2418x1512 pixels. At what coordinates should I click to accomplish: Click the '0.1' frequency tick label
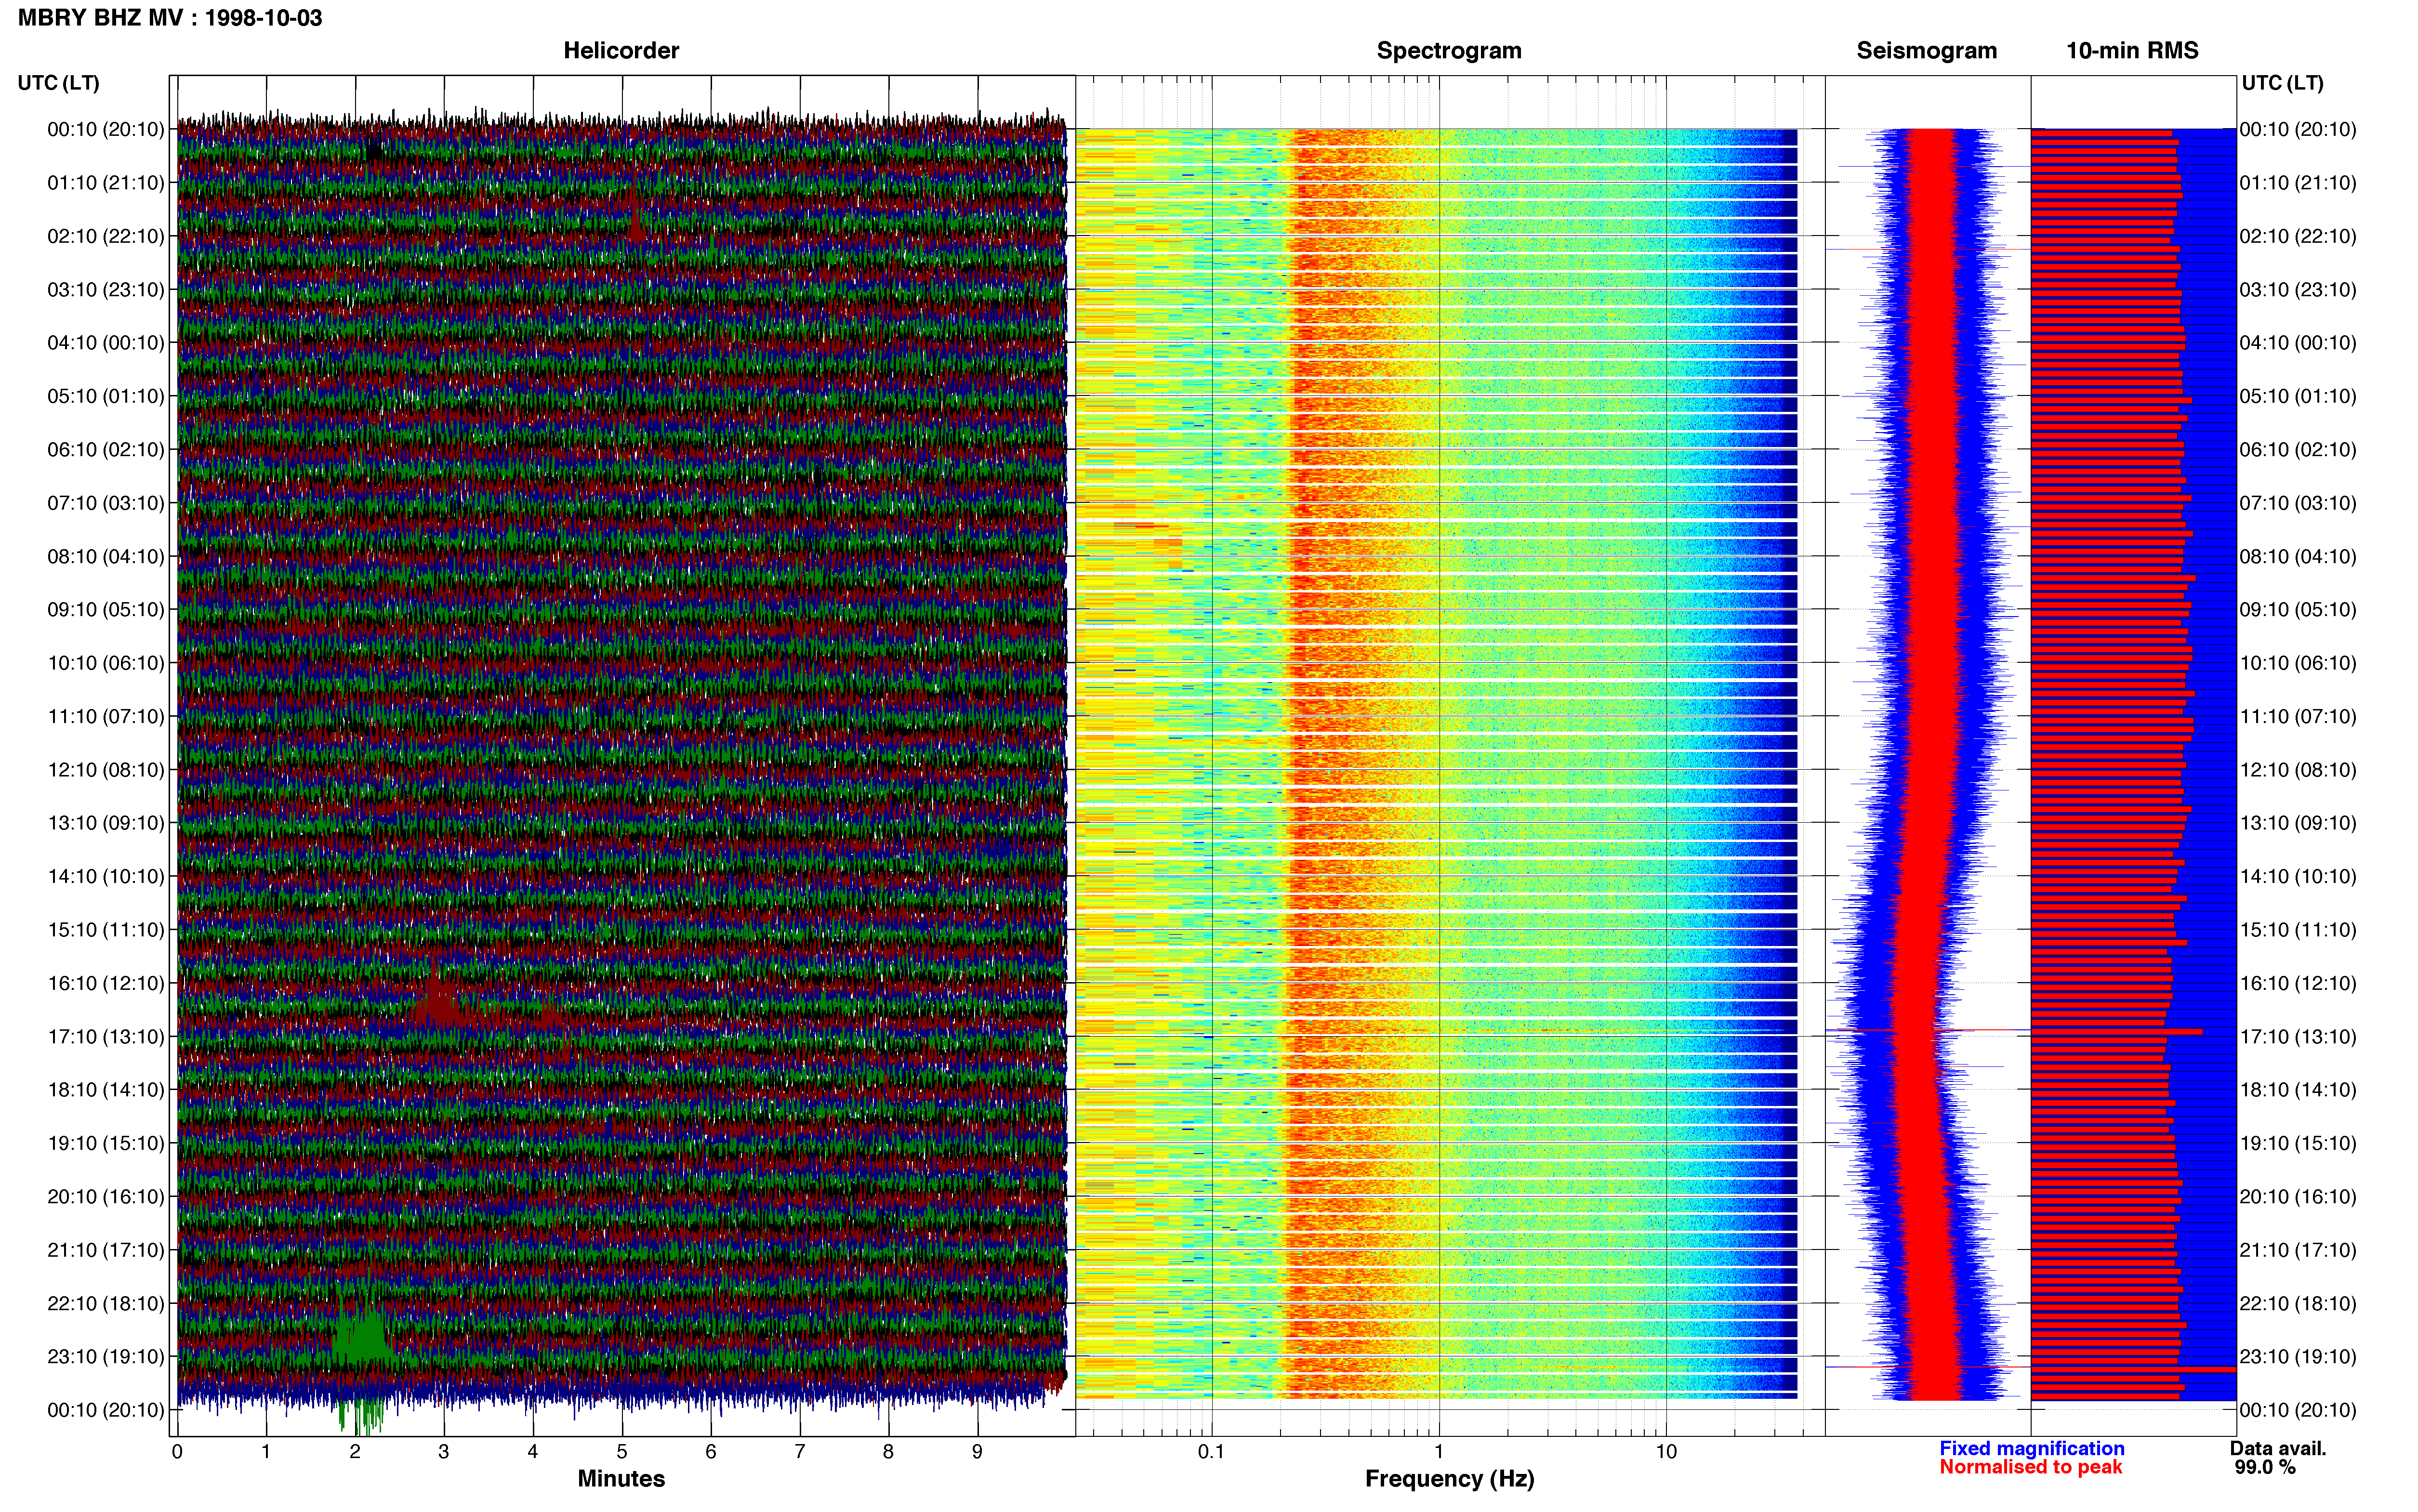tap(1211, 1451)
